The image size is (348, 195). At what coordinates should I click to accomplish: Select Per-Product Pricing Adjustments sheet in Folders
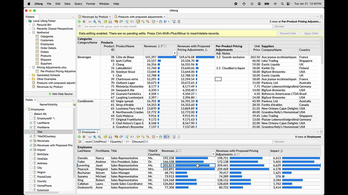point(56,71)
